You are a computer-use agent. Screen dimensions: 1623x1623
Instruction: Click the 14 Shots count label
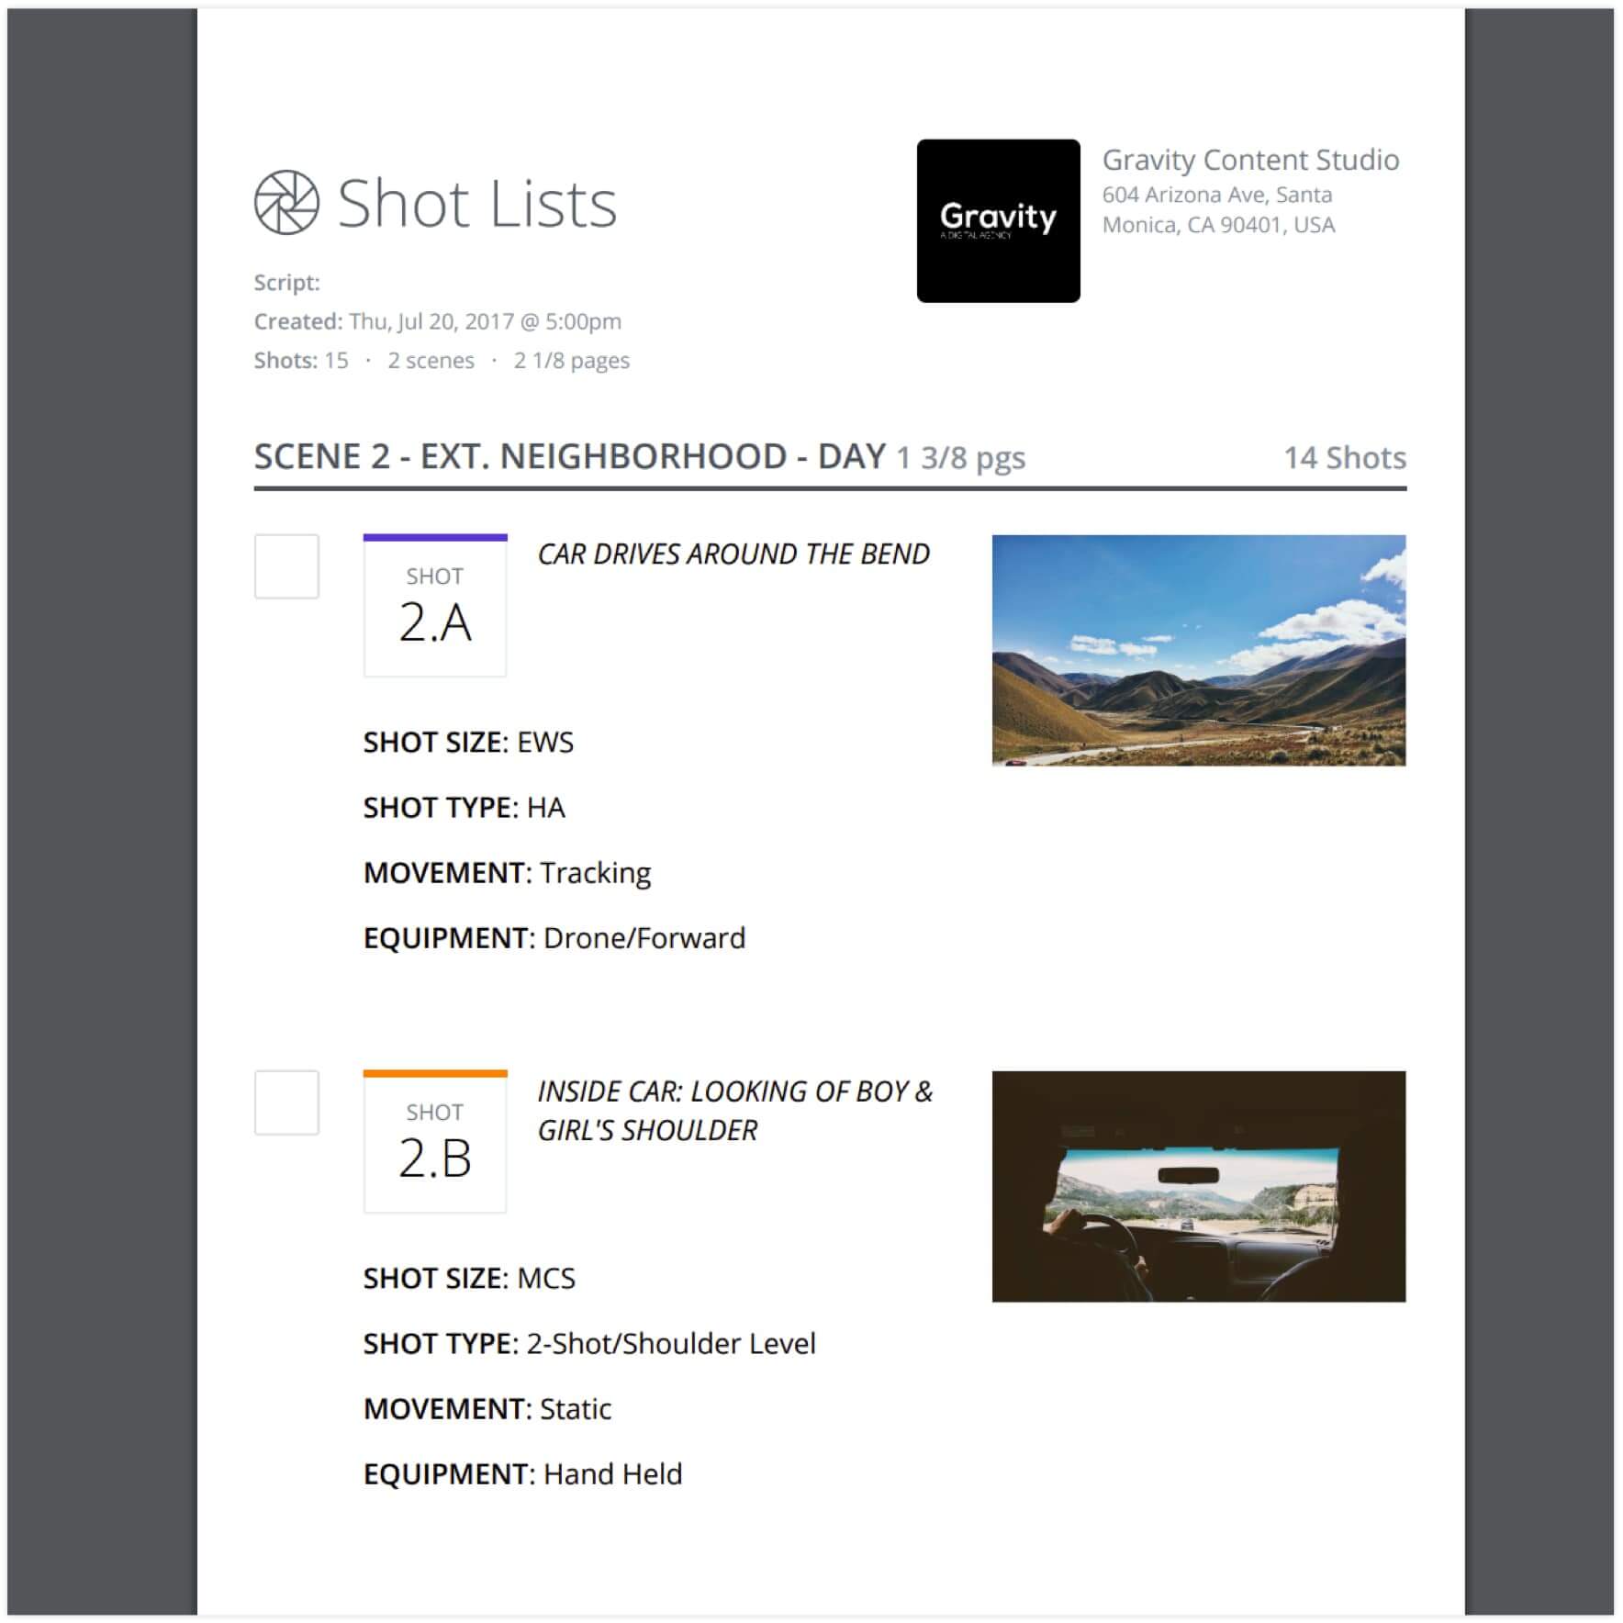(1344, 457)
